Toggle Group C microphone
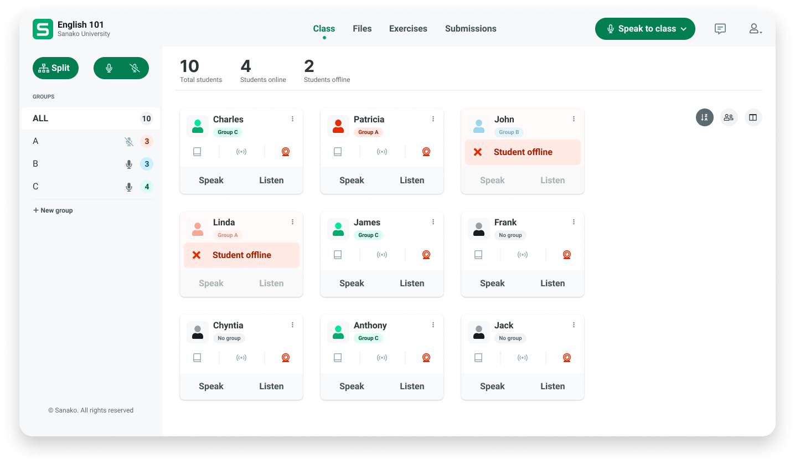This screenshot has width=795, height=464. pos(129,187)
